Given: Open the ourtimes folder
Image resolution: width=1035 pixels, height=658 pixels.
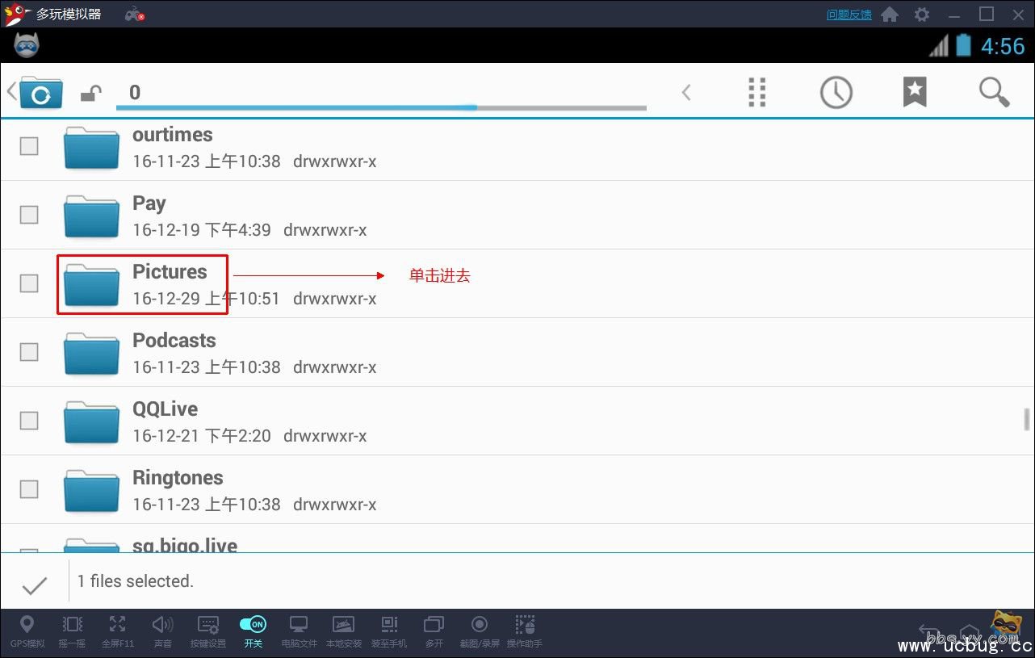Looking at the screenshot, I should coord(517,148).
